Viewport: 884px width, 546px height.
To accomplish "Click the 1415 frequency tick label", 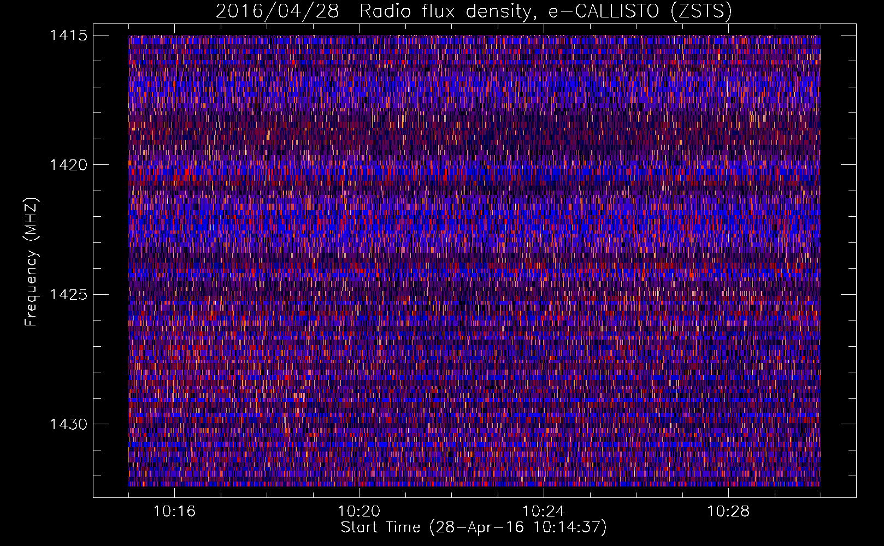I will pyautogui.click(x=68, y=35).
